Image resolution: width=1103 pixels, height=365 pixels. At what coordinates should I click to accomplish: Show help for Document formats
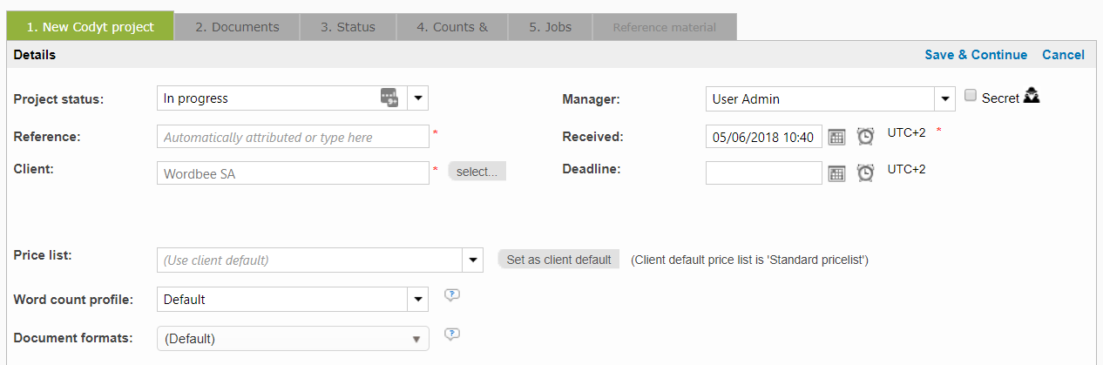click(451, 334)
